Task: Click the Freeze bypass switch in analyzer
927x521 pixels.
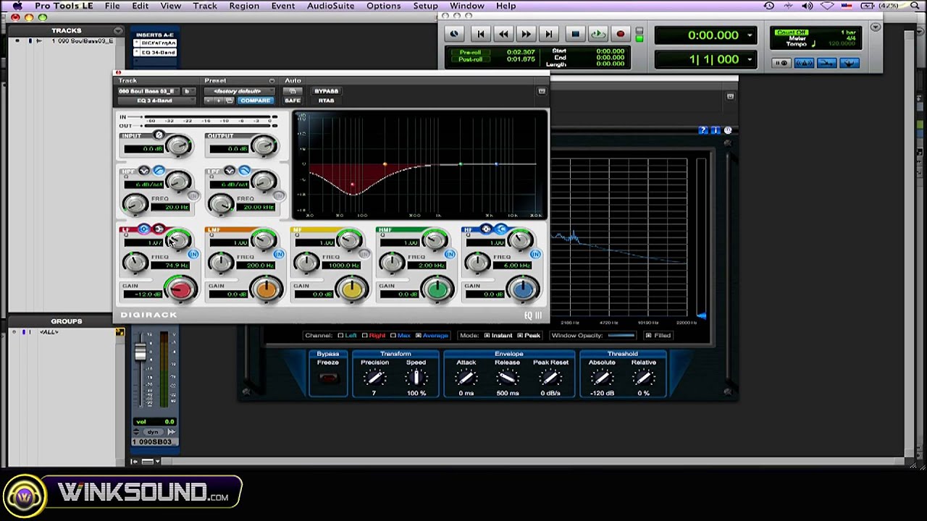Action: pos(328,378)
